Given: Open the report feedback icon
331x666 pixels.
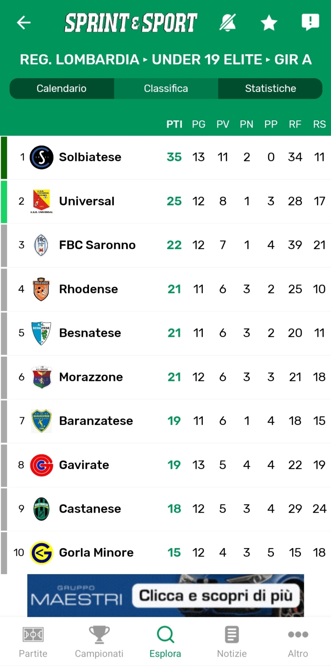Looking at the screenshot, I should pos(310,22).
